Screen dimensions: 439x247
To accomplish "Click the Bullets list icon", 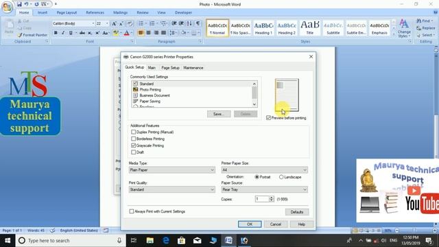I will [141, 23].
